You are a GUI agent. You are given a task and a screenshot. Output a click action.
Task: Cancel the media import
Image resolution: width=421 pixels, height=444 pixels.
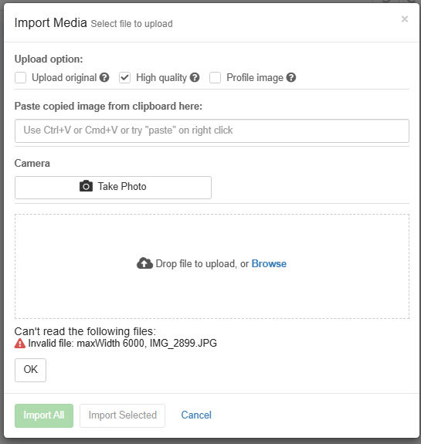coord(196,415)
